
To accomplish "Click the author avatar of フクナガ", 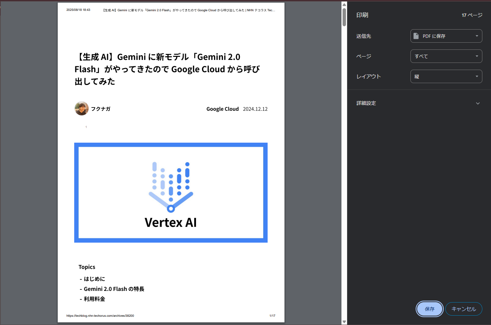I will click(x=82, y=109).
